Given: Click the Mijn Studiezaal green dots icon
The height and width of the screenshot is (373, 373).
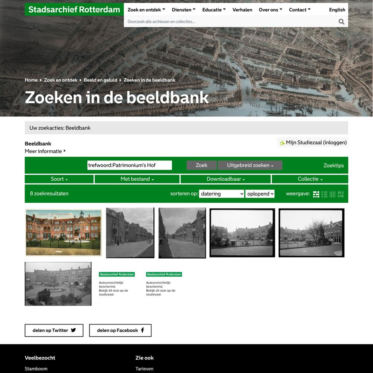Looking at the screenshot, I should coord(282,143).
